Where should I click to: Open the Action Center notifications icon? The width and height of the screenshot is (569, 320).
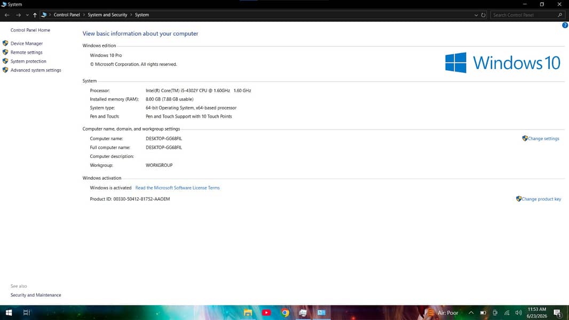[x=558, y=313]
